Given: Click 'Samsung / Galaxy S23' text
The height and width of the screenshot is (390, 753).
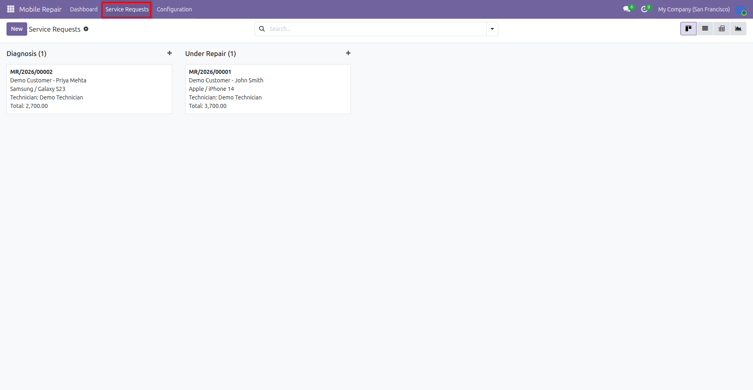Looking at the screenshot, I should [x=38, y=89].
